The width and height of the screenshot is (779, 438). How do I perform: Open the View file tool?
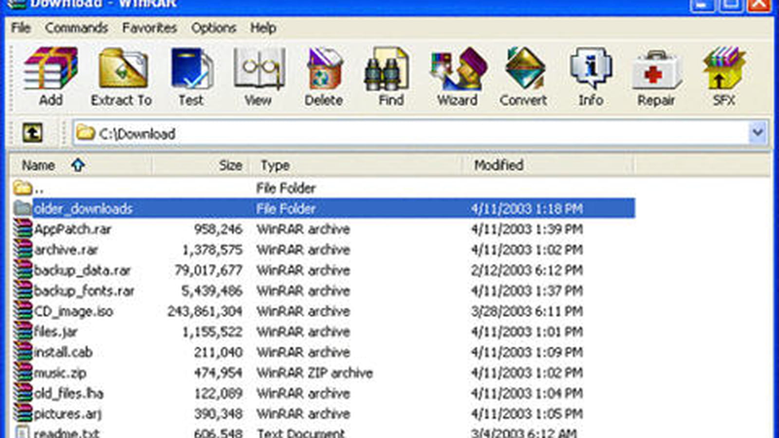(259, 69)
